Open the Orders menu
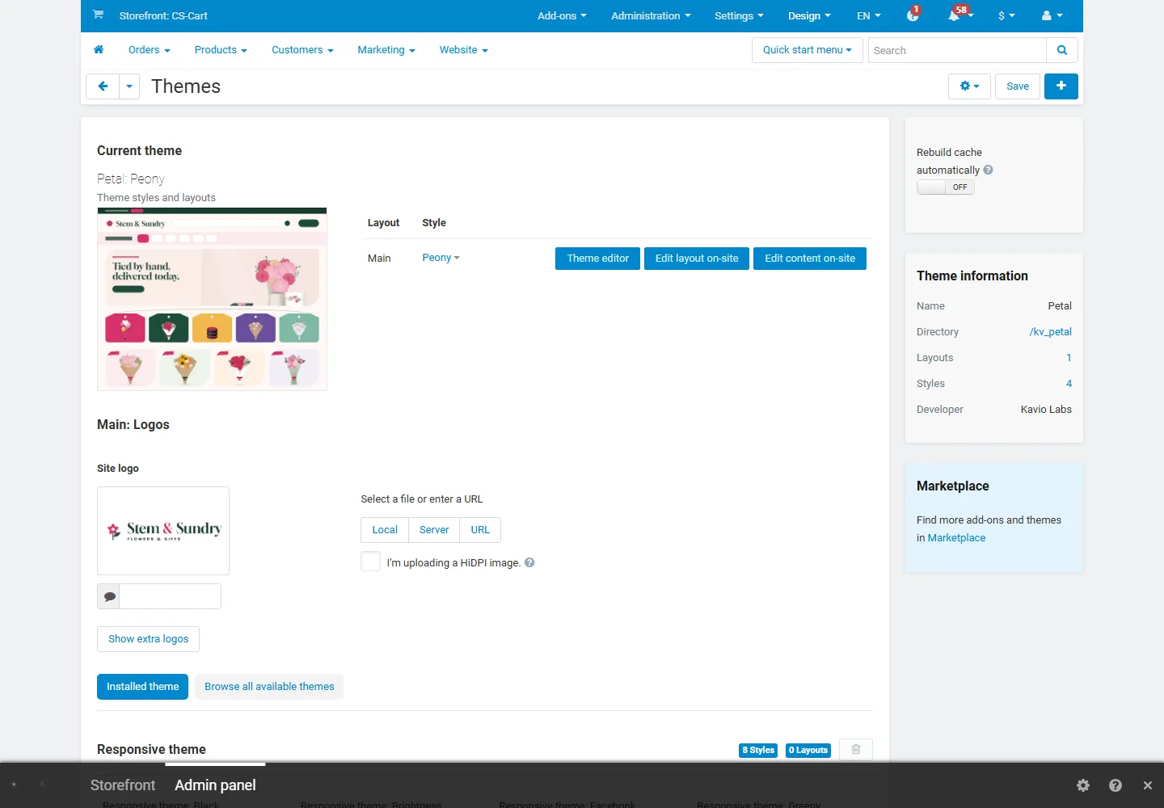This screenshot has width=1164, height=808. [x=150, y=50]
